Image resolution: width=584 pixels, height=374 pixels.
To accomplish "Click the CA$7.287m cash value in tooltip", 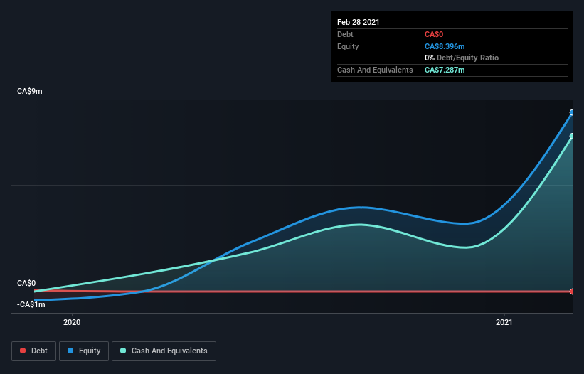I will pos(445,70).
